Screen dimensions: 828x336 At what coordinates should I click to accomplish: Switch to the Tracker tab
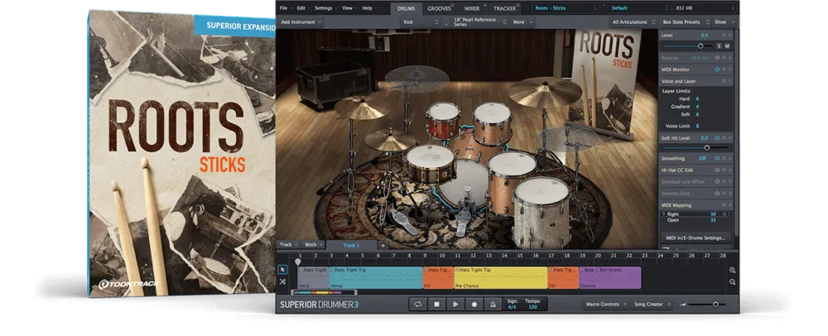pyautogui.click(x=505, y=8)
